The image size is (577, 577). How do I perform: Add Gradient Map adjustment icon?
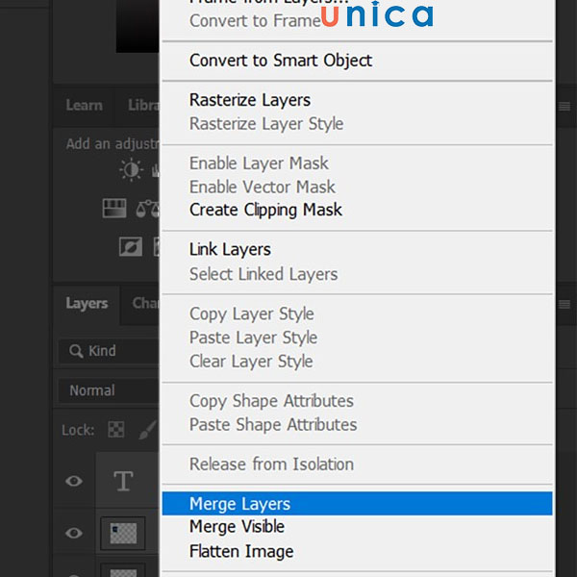click(x=114, y=209)
